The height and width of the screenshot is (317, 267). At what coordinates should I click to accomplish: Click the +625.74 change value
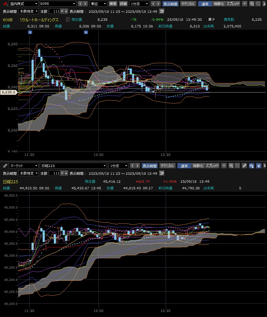pos(142,182)
